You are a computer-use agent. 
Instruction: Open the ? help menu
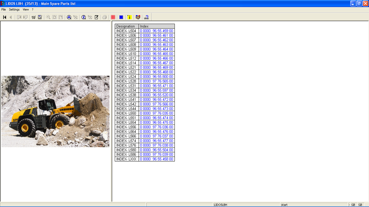click(33, 9)
